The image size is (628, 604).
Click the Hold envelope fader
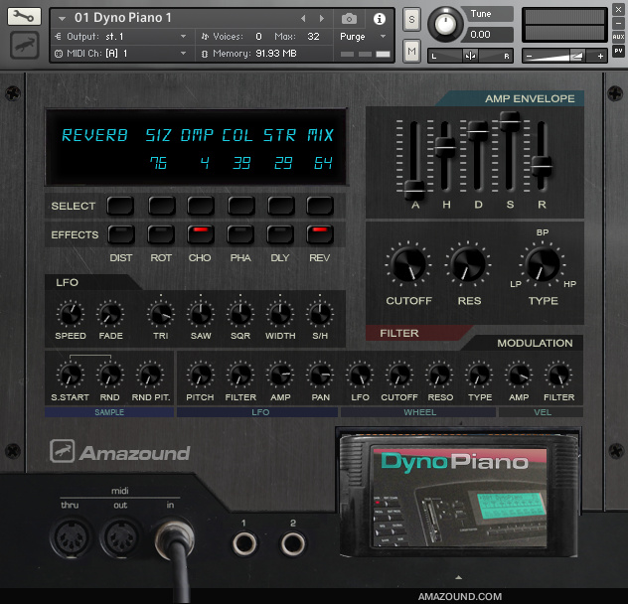445,147
